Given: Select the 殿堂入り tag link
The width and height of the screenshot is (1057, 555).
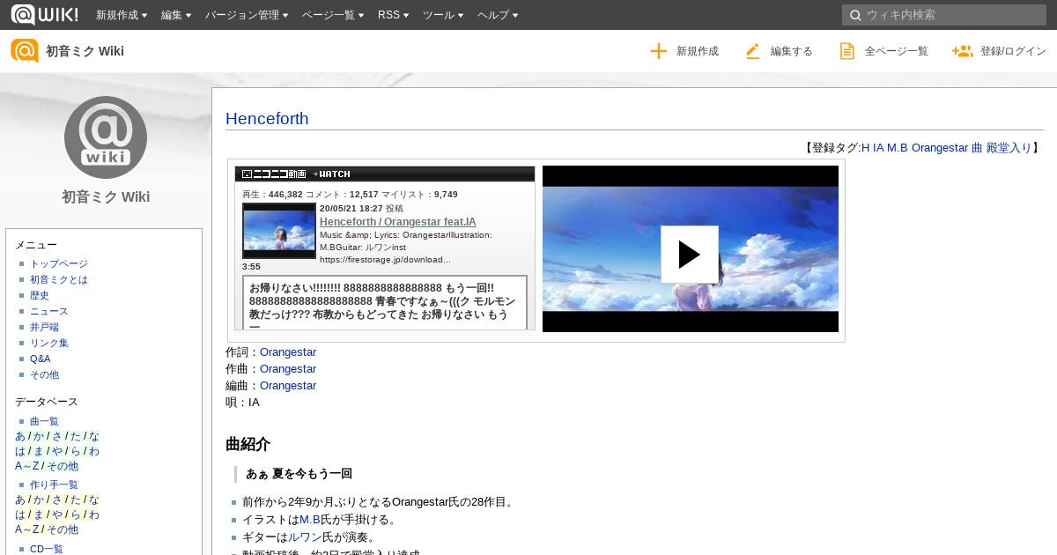Looking at the screenshot, I should pos(1009,148).
